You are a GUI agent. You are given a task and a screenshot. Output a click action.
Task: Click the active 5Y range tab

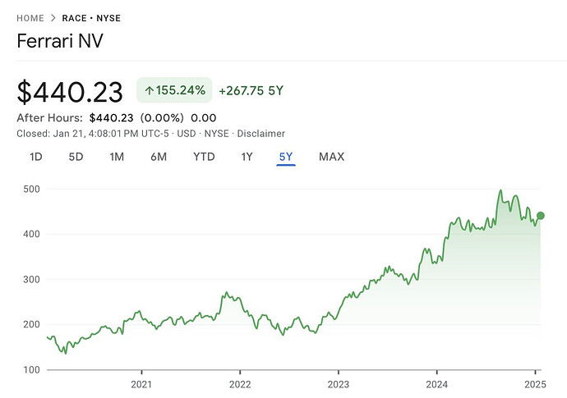tap(286, 157)
